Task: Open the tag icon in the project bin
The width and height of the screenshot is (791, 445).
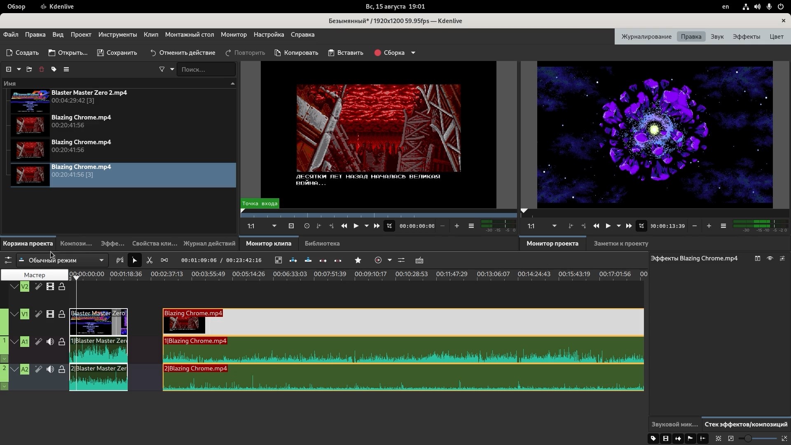Action: pos(54,69)
